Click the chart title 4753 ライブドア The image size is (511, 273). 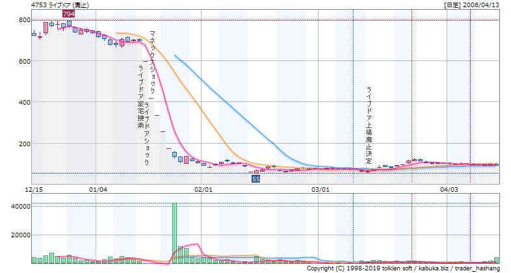point(60,5)
